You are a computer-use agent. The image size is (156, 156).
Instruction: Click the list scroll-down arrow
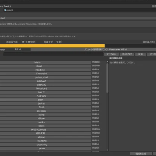pyautogui.click(x=107, y=150)
